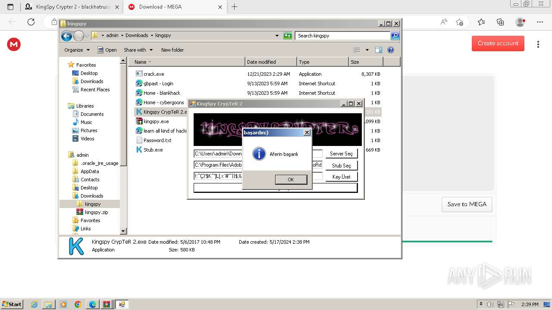
Task: Click the Read aloud icon in Edge
Action: [444, 22]
